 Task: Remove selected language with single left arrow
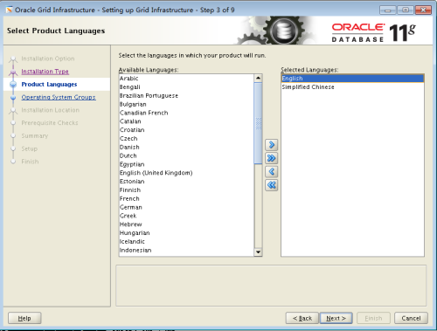coord(271,171)
